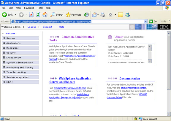Click the gray square toolbar icon after Print
The width and height of the screenshot is (171, 121).
tap(110, 15)
